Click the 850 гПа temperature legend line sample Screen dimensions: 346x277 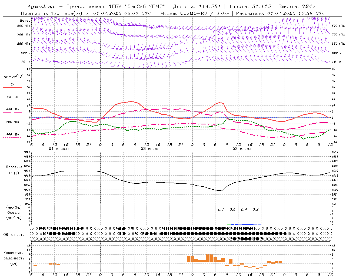[x=12, y=112]
